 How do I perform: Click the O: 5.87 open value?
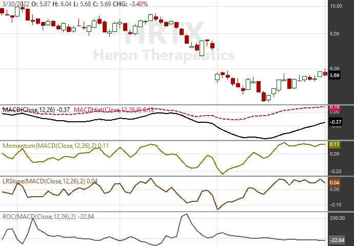click(42, 4)
